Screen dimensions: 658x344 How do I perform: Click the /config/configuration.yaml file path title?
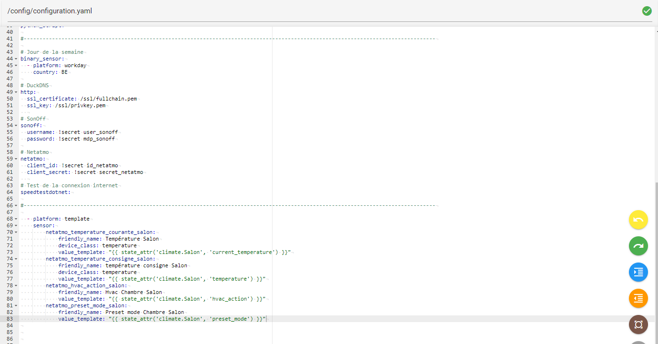[50, 11]
